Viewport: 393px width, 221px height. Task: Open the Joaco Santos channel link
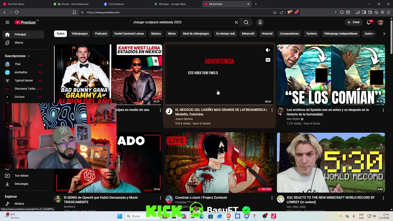click(x=184, y=119)
